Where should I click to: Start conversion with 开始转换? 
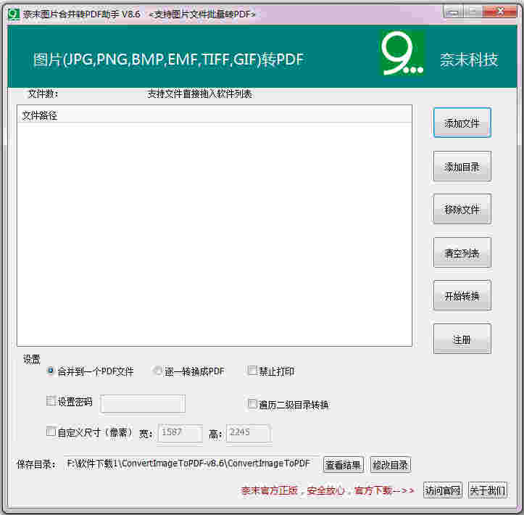(x=462, y=296)
